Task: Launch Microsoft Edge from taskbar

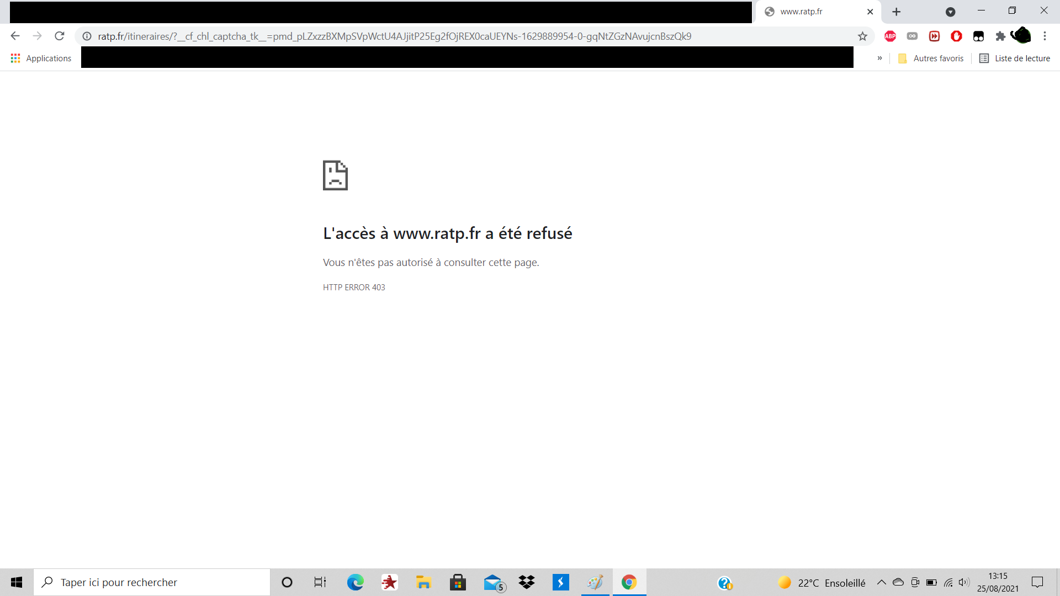Action: pyautogui.click(x=356, y=582)
